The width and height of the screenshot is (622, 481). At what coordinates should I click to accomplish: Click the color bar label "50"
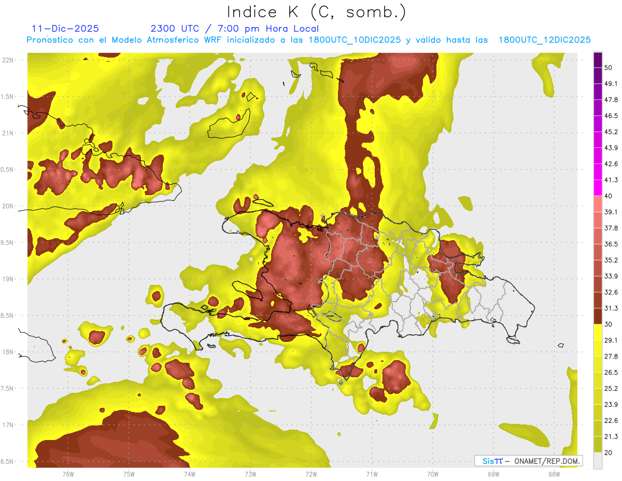[x=608, y=67]
